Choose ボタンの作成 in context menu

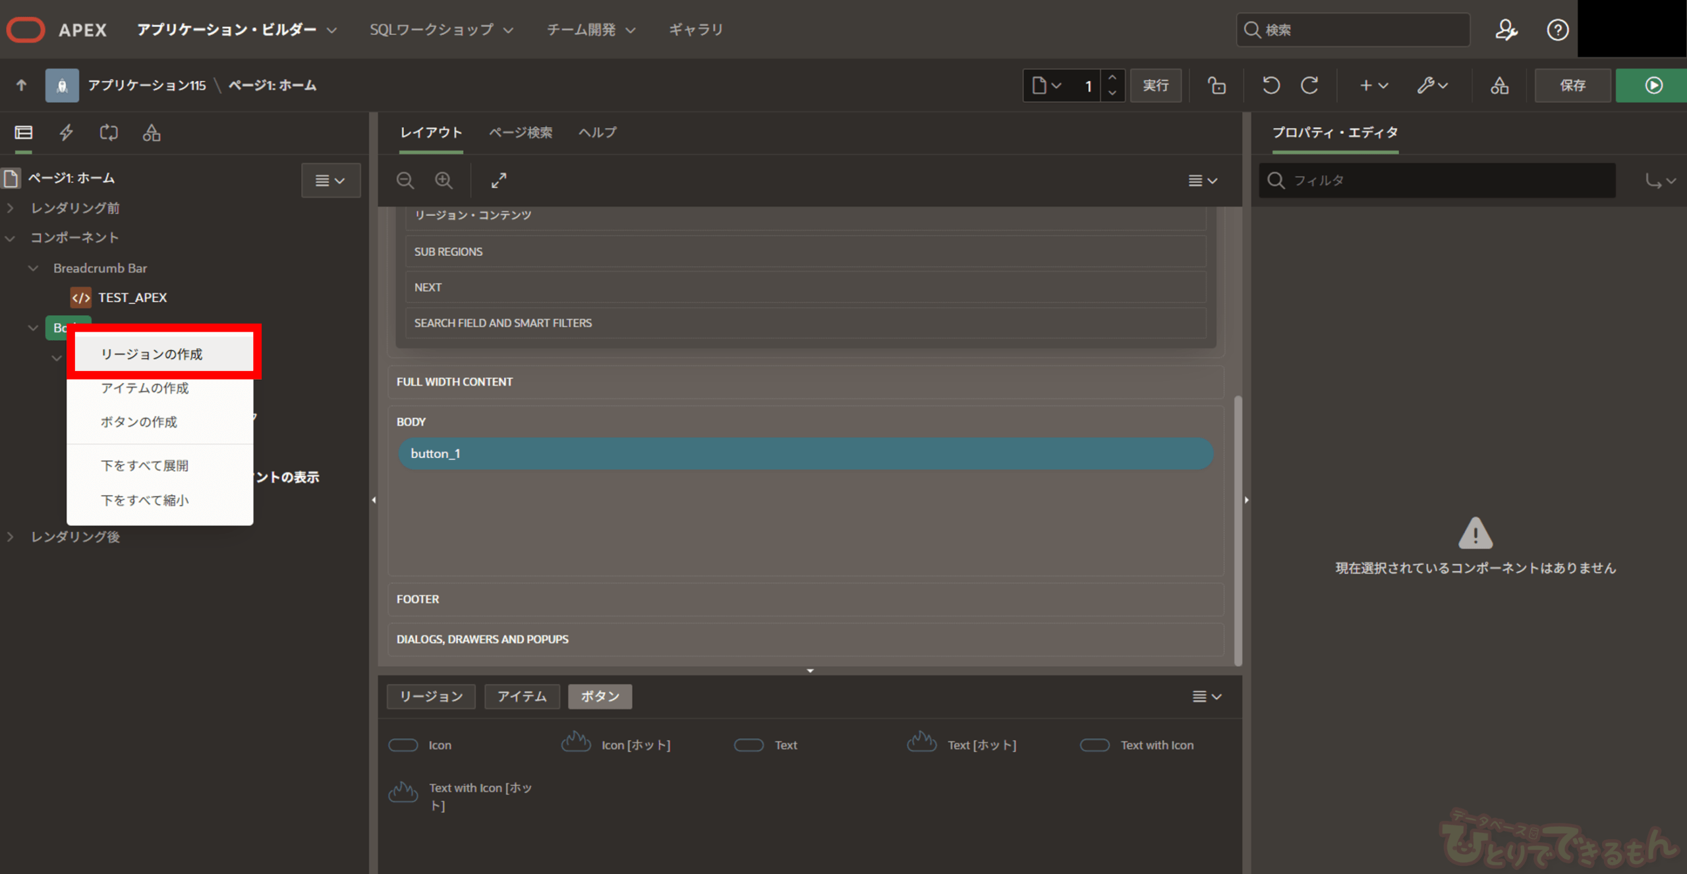tap(138, 422)
